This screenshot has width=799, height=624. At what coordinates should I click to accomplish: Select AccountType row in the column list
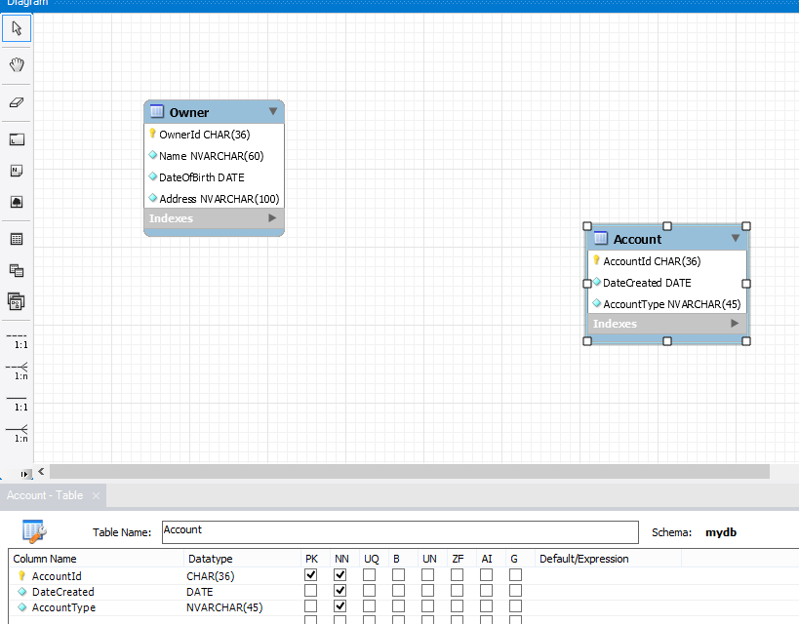64,607
